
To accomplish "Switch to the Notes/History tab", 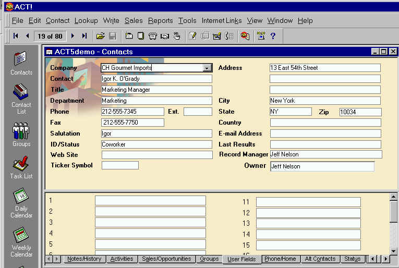I will pyautogui.click(x=84, y=259).
